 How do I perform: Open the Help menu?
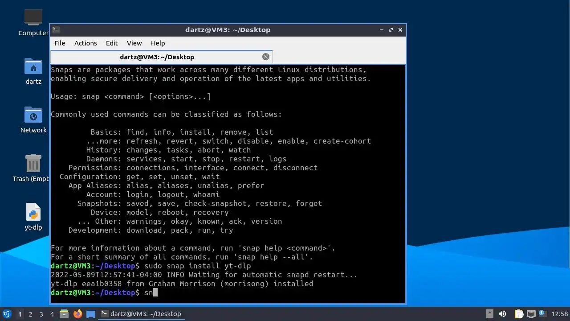click(158, 43)
